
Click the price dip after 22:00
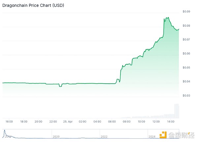60,86
